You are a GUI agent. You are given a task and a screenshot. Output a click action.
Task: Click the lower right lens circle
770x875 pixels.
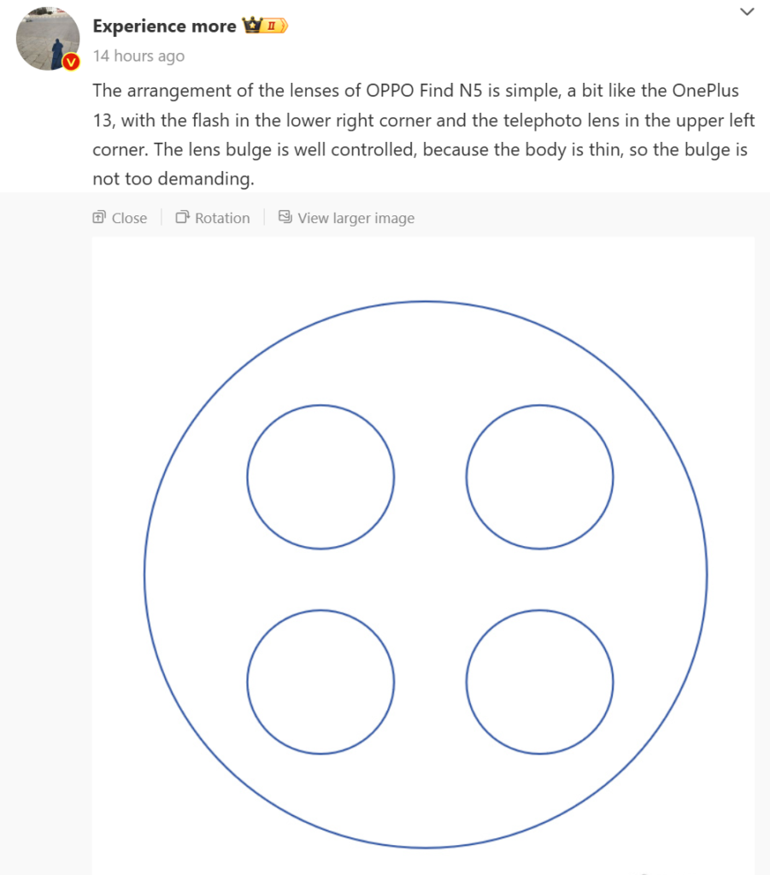pos(539,682)
